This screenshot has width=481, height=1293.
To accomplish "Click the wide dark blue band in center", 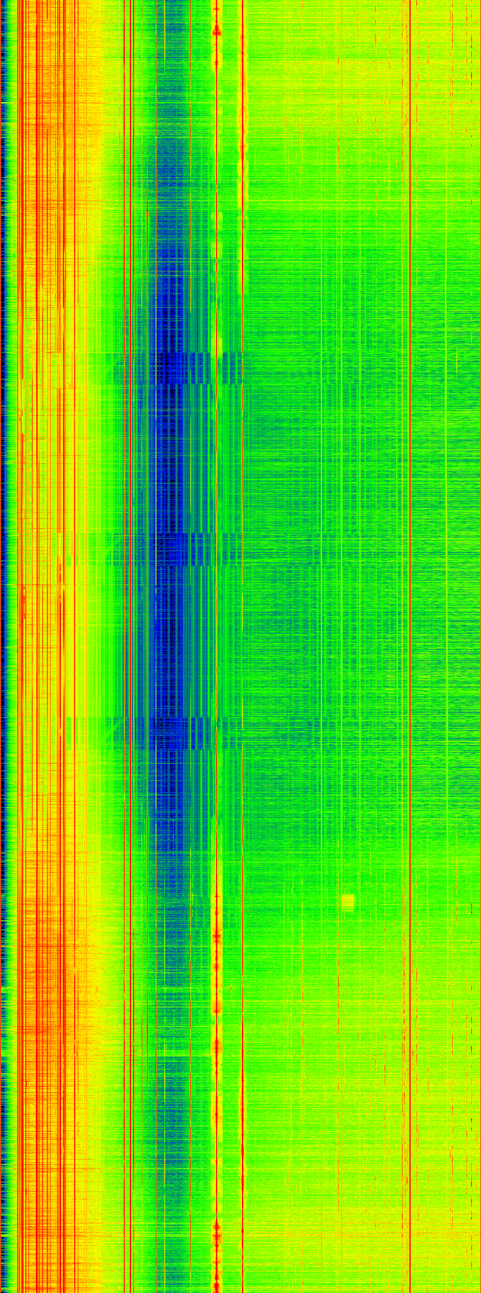I will click(x=171, y=627).
